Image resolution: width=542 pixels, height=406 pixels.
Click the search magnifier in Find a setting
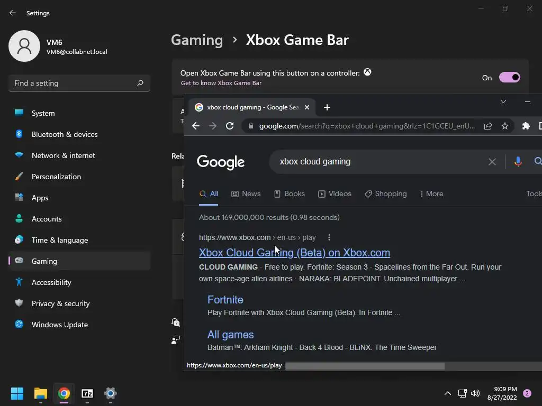(x=140, y=83)
